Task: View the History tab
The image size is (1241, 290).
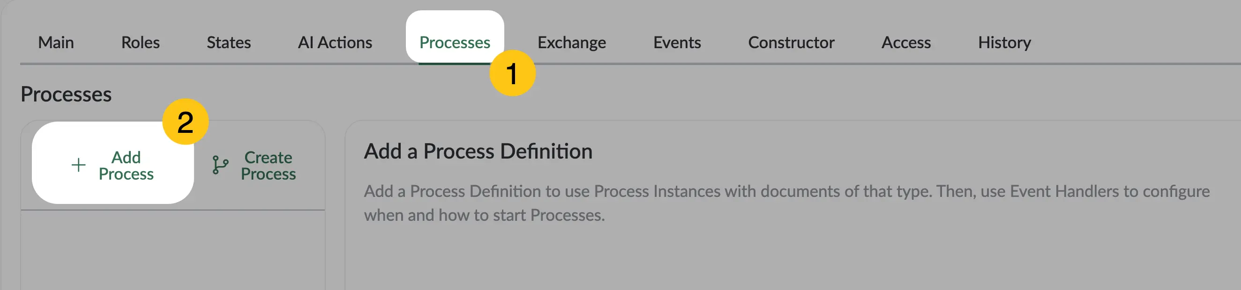Action: click(1004, 43)
